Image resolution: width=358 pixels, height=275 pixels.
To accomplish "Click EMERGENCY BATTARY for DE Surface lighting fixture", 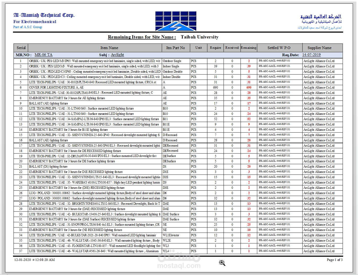I will [x=72, y=161].
